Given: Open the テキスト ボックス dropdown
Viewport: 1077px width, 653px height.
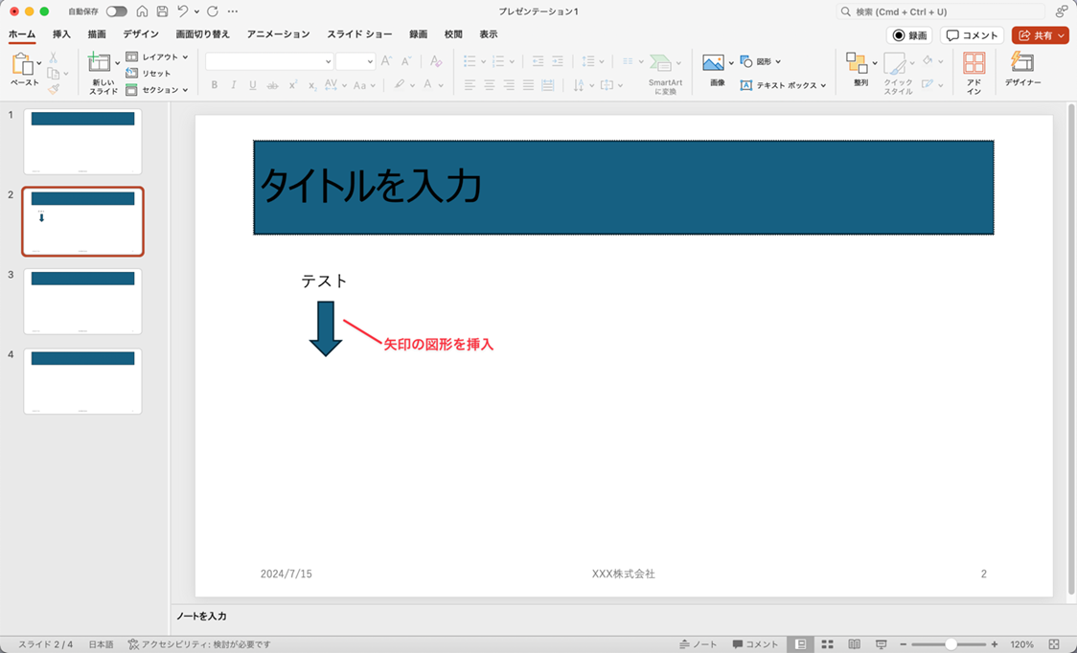Looking at the screenshot, I should [x=783, y=86].
